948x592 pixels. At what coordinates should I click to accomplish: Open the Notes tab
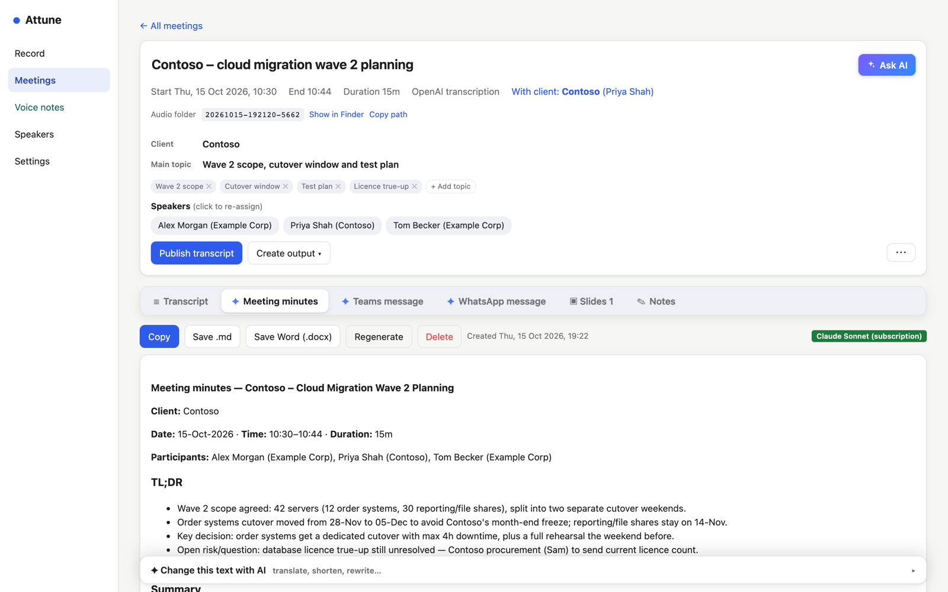656,301
